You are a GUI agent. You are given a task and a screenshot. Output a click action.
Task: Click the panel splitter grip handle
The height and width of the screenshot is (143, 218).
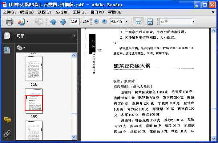(x=79, y=84)
